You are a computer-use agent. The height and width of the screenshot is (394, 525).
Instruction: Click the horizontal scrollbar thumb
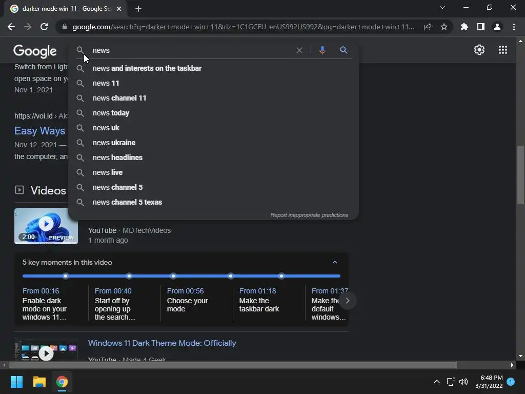[233, 365]
